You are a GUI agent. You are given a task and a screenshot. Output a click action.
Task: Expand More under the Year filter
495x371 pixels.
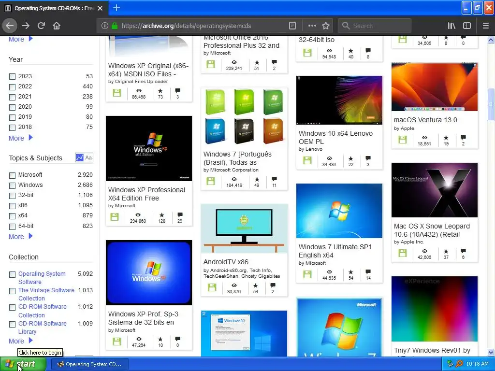click(20, 138)
